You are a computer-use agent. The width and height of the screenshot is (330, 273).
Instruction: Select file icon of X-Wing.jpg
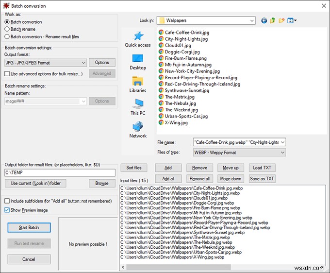point(161,122)
